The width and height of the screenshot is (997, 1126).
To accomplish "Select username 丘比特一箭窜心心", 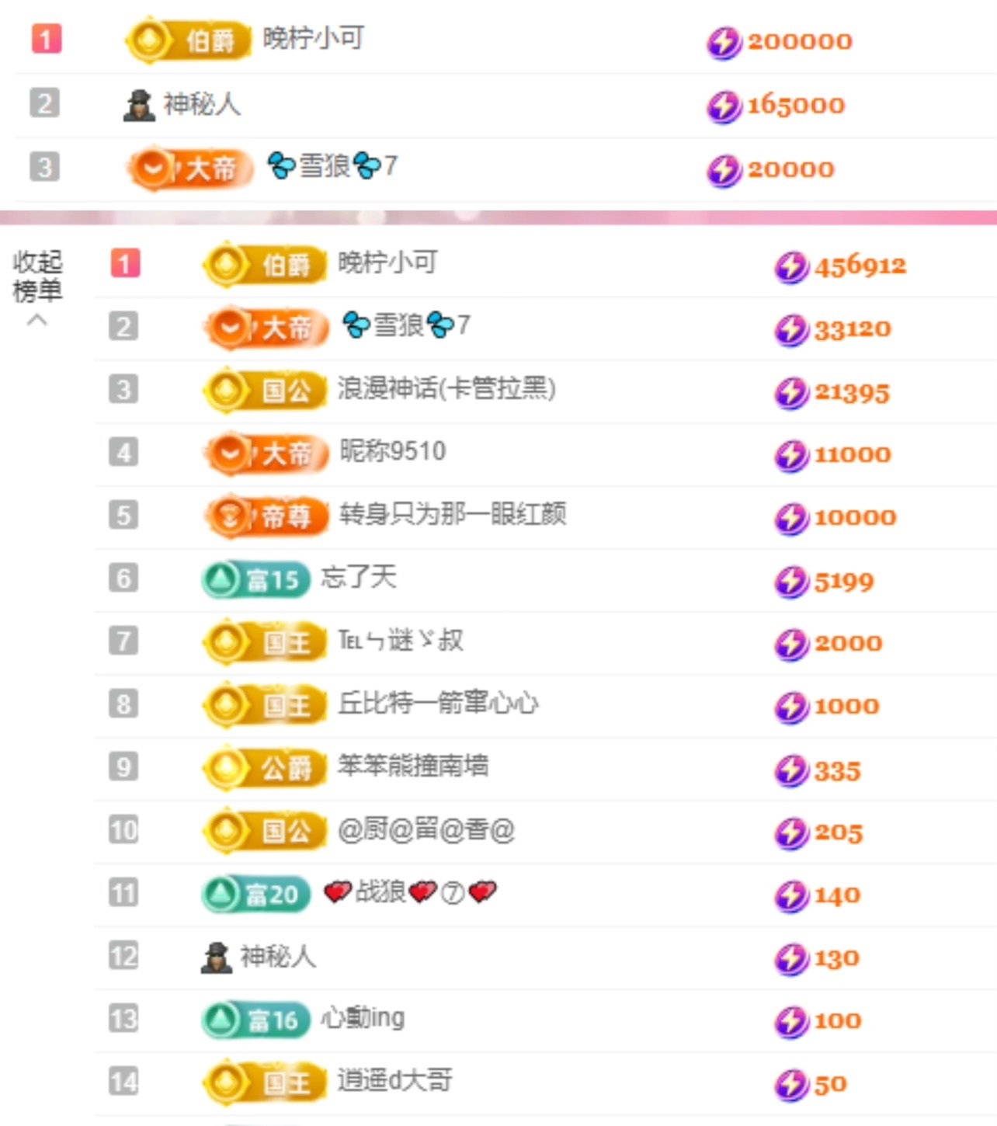I will click(x=438, y=704).
